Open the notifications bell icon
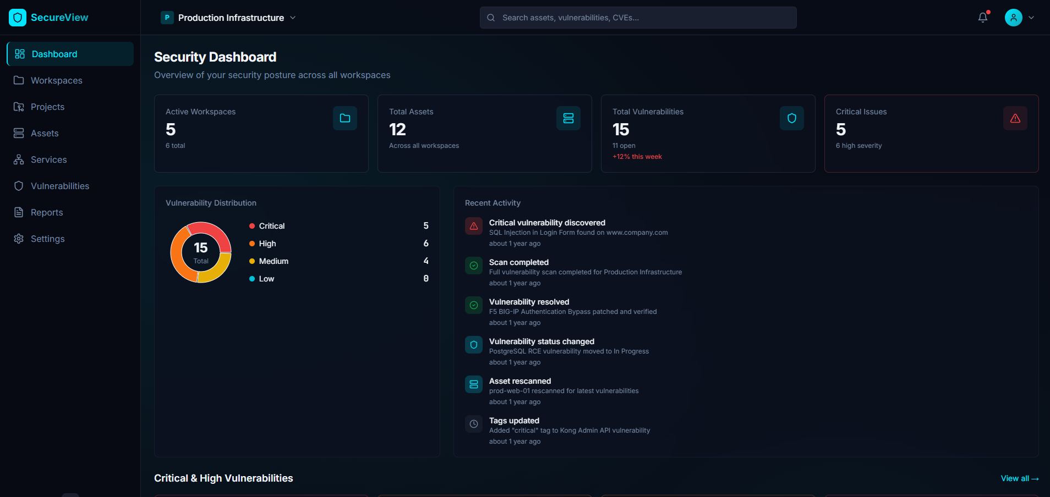 [x=983, y=18]
